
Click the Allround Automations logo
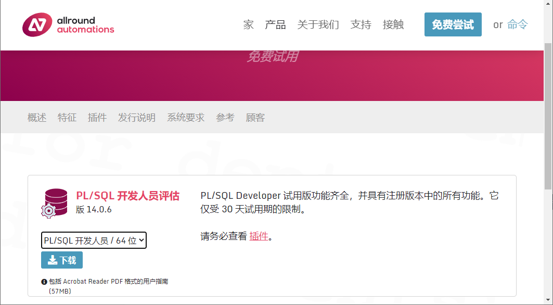68,24
